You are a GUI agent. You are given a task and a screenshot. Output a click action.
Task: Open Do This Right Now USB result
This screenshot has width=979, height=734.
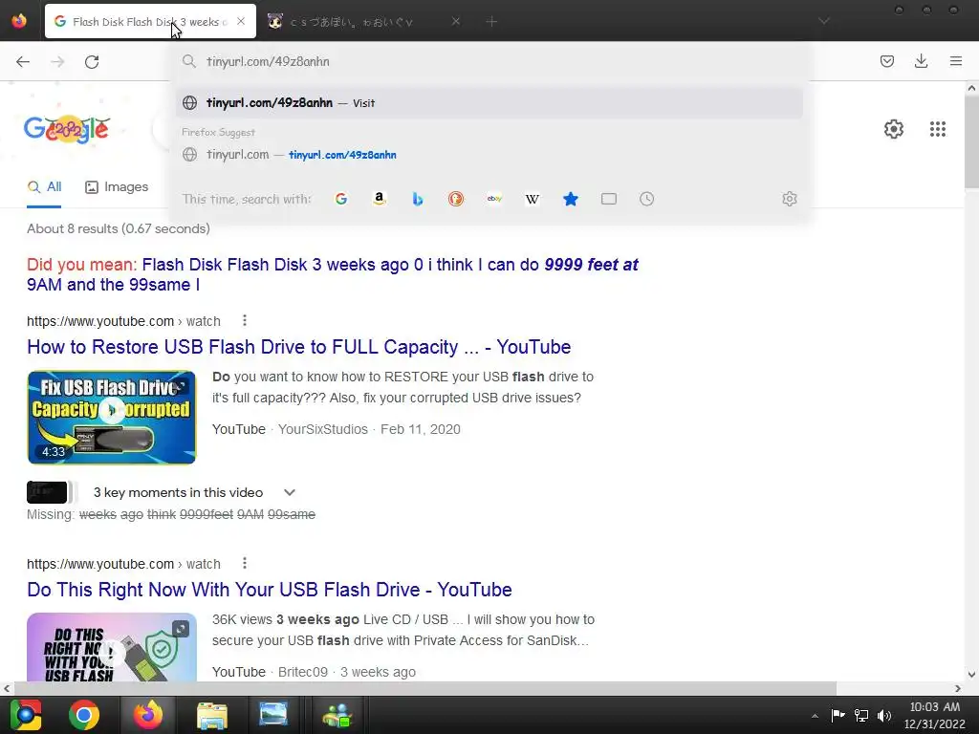coord(270,590)
